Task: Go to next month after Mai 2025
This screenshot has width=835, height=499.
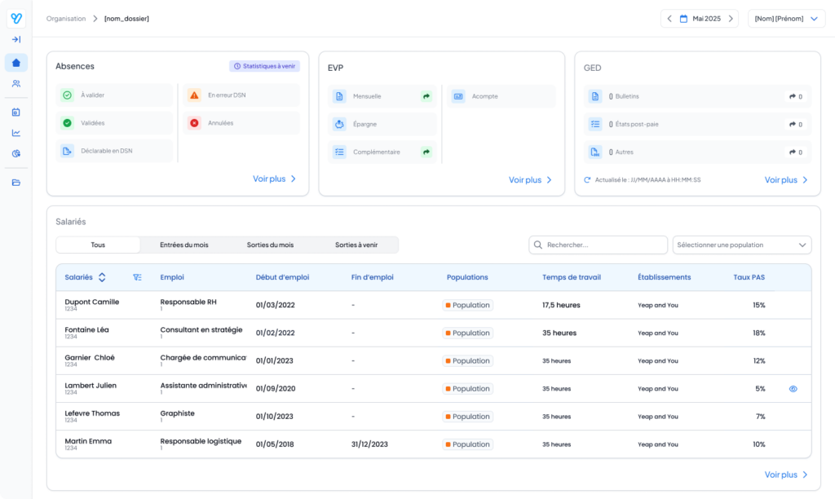Action: 731,19
